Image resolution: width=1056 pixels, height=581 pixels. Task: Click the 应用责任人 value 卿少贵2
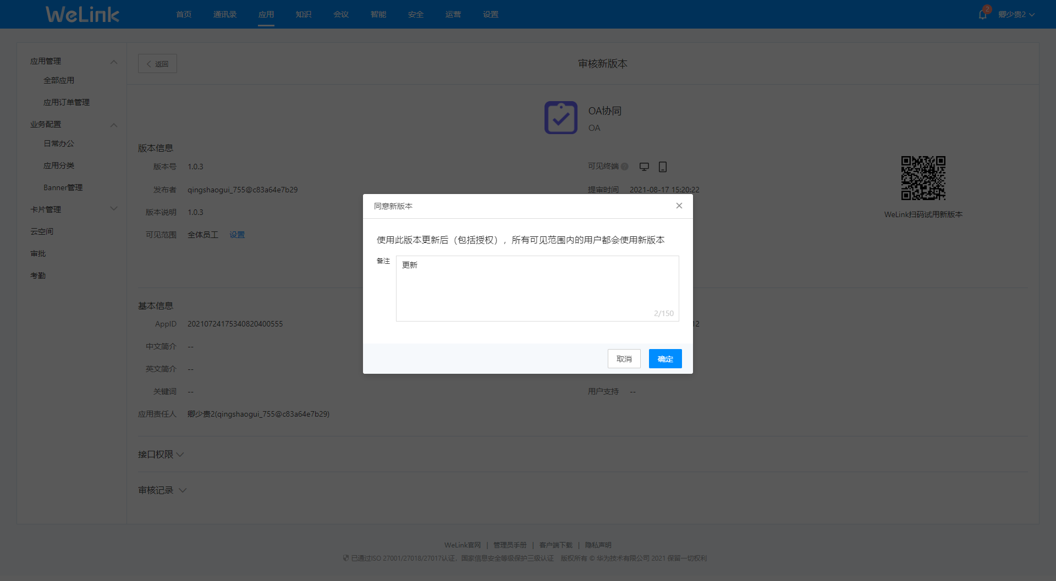(x=258, y=414)
